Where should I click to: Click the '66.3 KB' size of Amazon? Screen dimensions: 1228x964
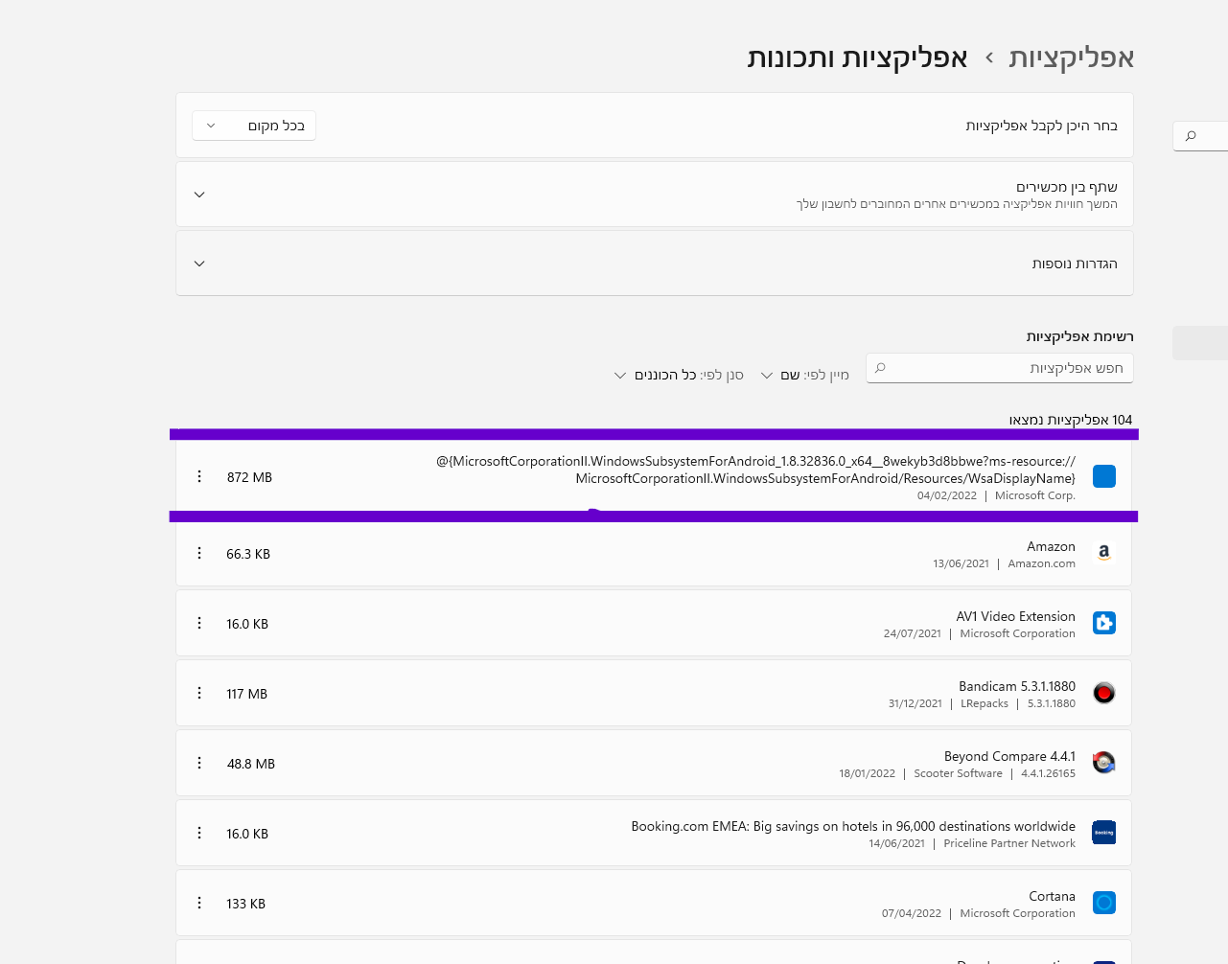click(248, 554)
